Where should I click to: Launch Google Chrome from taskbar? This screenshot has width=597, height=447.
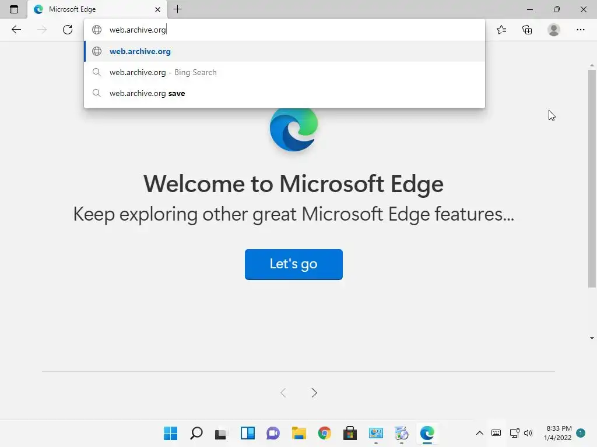pos(324,433)
